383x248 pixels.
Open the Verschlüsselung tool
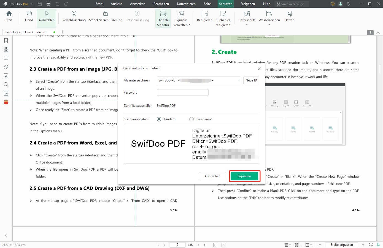pyautogui.click(x=74, y=17)
